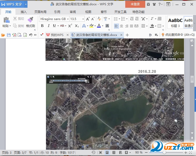The height and width of the screenshot is (156, 196).
Task: Expand the font size dropdown
Action: (x=83, y=19)
